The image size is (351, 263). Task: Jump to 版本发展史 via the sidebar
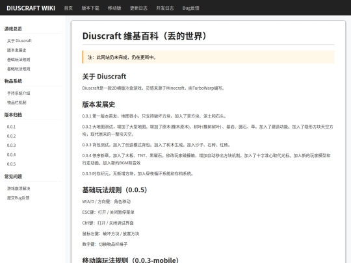pos(16,50)
